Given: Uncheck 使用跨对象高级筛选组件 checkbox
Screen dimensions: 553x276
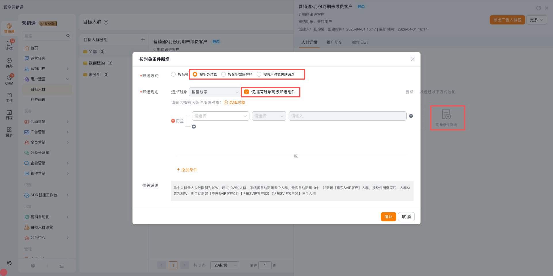Looking at the screenshot, I should [247, 92].
